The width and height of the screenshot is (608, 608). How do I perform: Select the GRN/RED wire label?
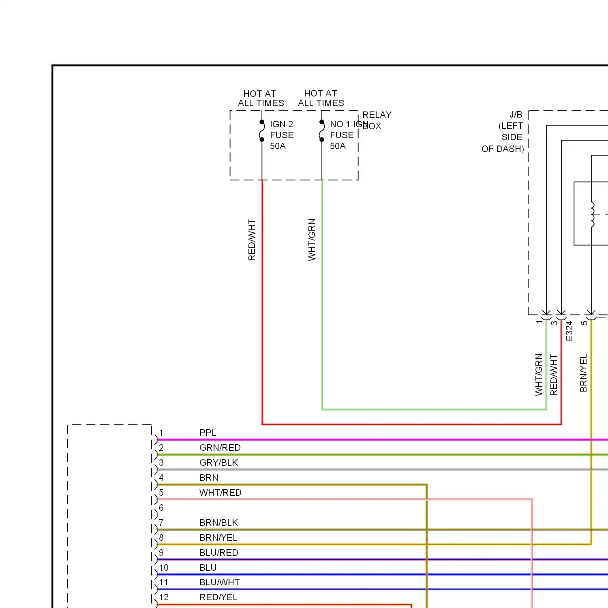pos(220,447)
